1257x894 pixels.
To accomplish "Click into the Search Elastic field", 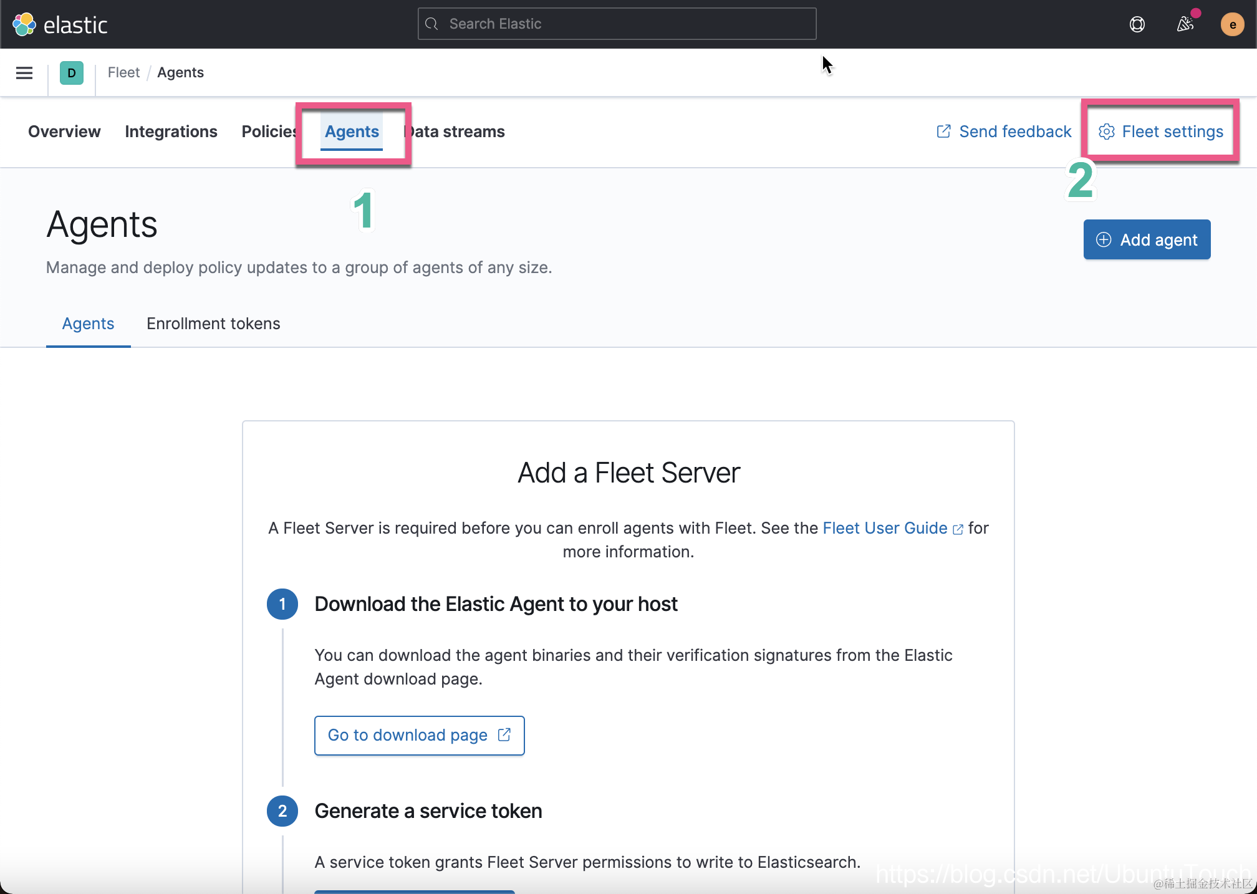I will tap(616, 24).
